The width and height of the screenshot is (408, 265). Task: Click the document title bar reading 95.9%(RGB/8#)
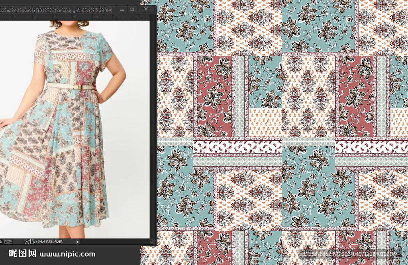[56, 10]
